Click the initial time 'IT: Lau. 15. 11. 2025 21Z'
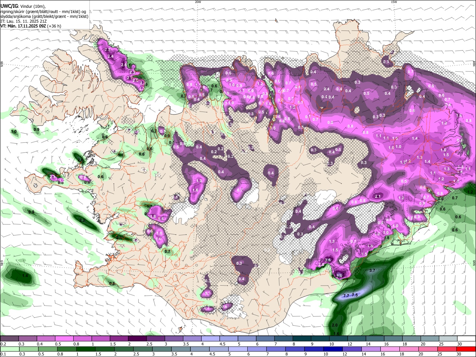 [23, 21]
